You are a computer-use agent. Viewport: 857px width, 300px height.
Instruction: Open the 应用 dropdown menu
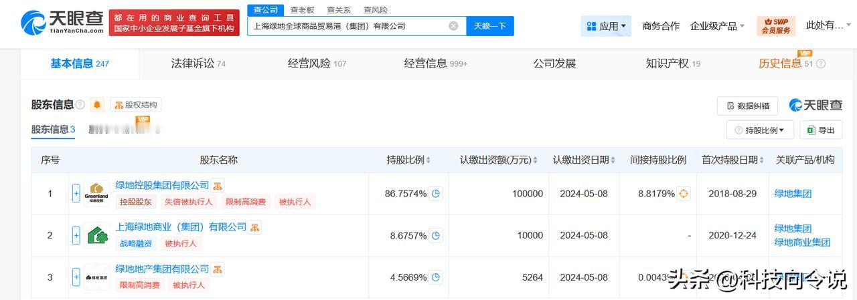[x=606, y=26]
